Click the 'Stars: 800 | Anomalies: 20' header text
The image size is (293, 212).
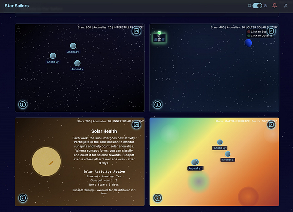click(95, 27)
